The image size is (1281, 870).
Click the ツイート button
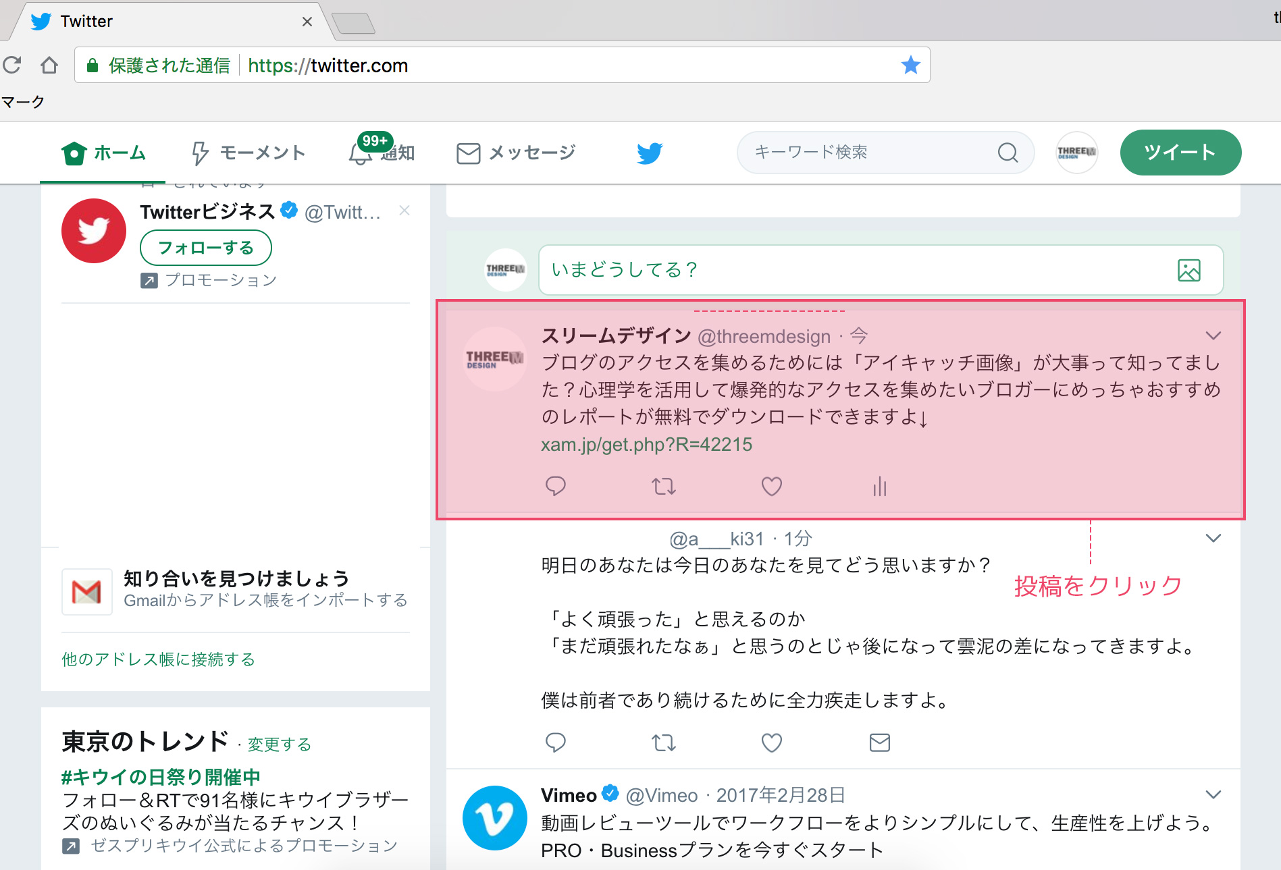point(1180,153)
